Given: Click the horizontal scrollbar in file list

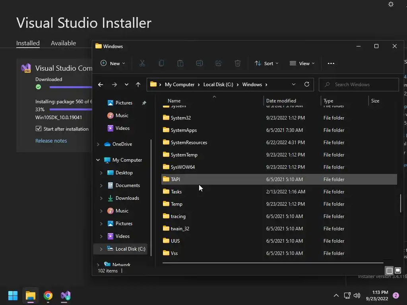Looking at the screenshot, I should (273, 263).
